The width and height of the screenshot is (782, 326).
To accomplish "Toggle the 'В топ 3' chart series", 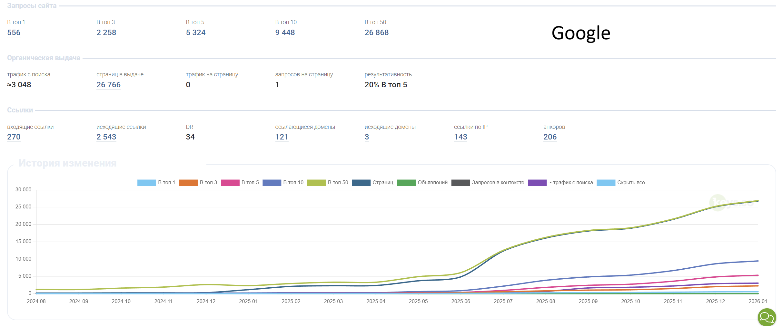I will (198, 183).
